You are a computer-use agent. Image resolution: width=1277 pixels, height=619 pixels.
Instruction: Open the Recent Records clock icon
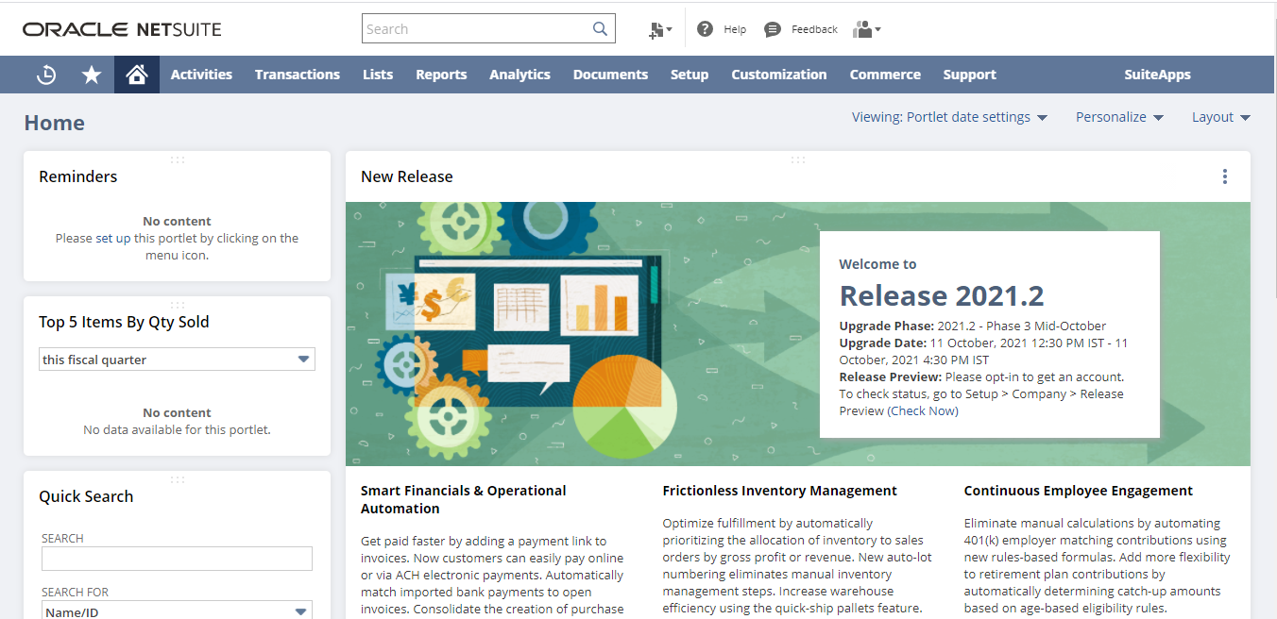(x=46, y=75)
